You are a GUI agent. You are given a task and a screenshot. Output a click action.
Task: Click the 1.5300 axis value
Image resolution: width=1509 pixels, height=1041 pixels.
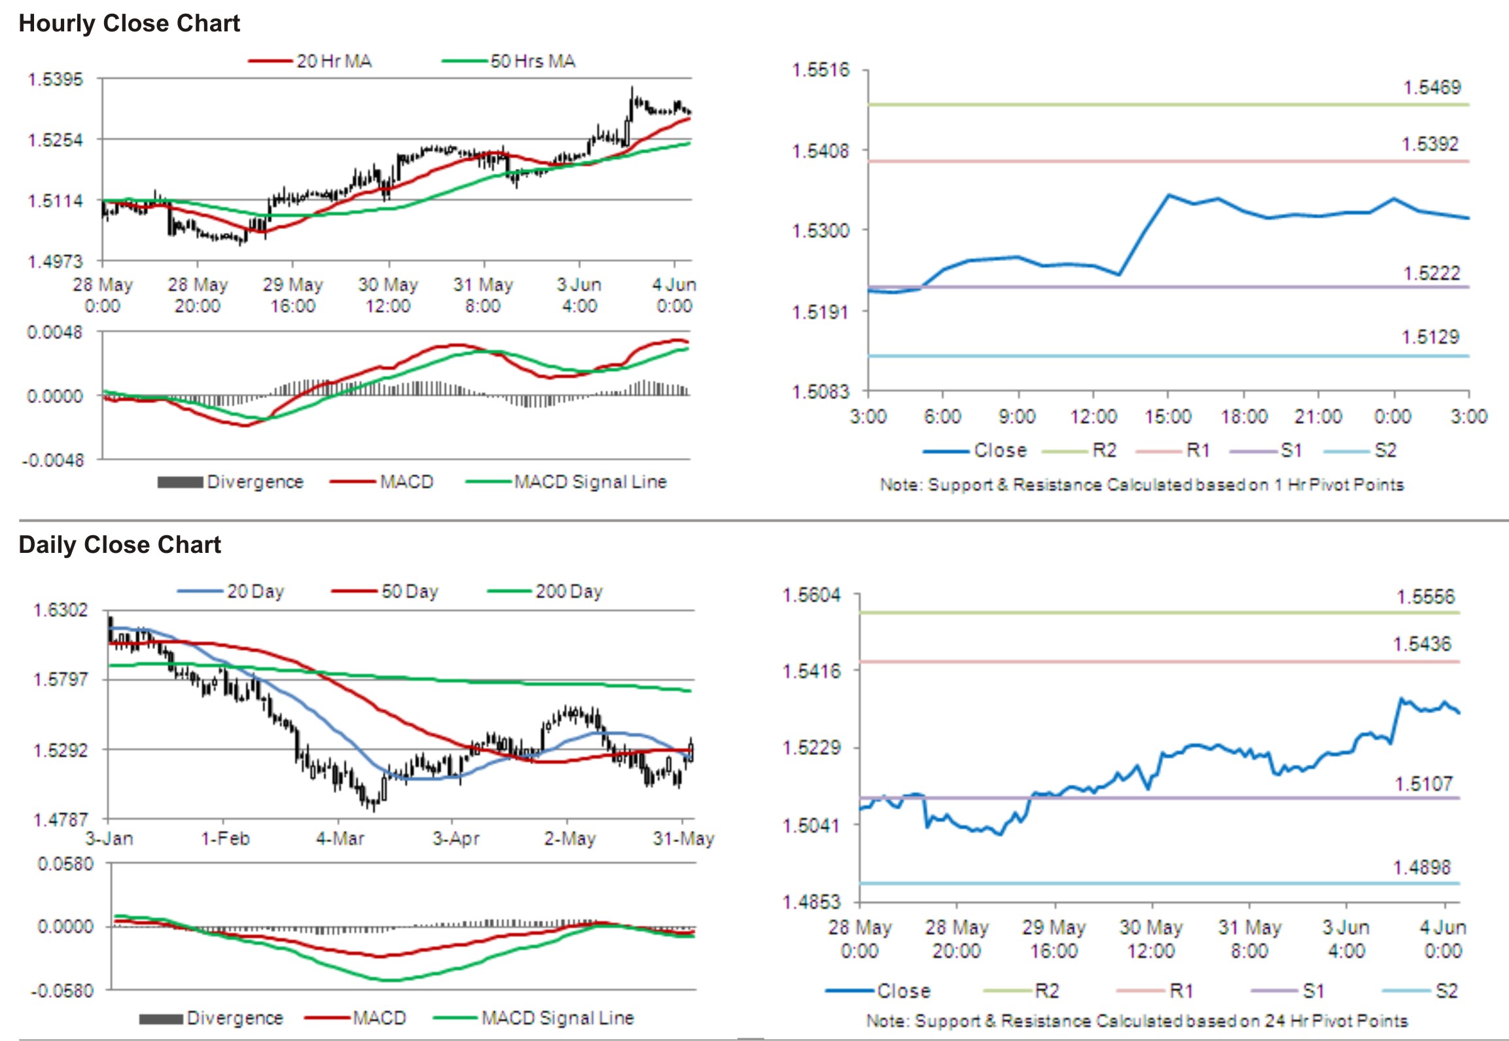pyautogui.click(x=821, y=231)
